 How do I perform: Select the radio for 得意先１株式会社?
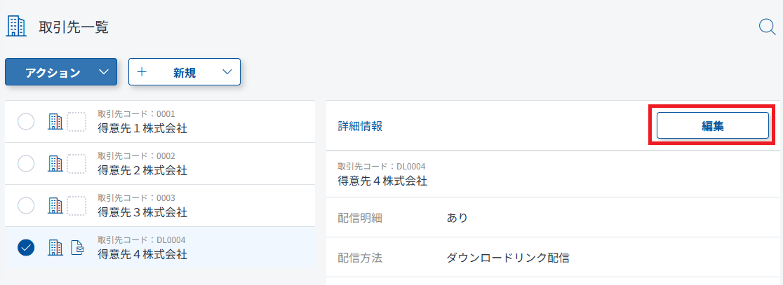tap(26, 122)
